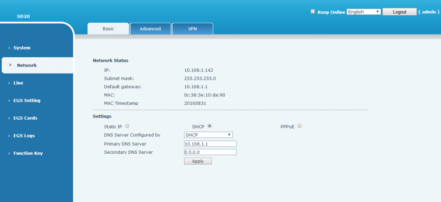Open the System menu in sidebar
Screen dimensions: 441x202
[22, 48]
